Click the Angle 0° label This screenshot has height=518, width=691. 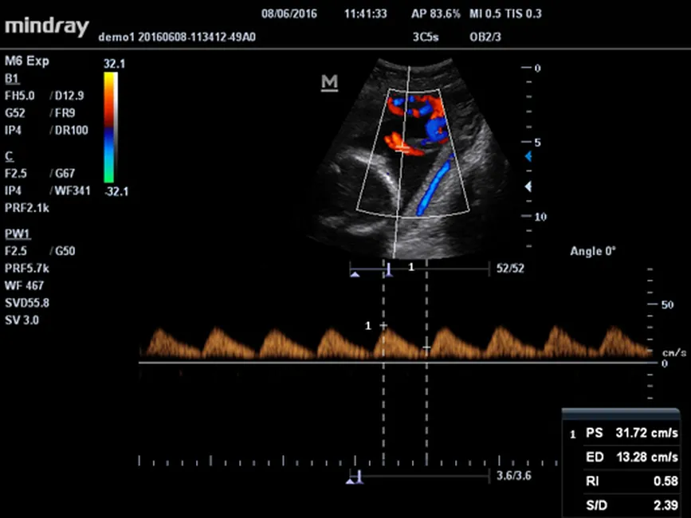click(x=593, y=251)
